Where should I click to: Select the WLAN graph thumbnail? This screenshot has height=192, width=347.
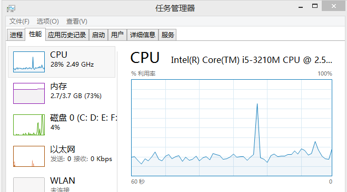29,185
